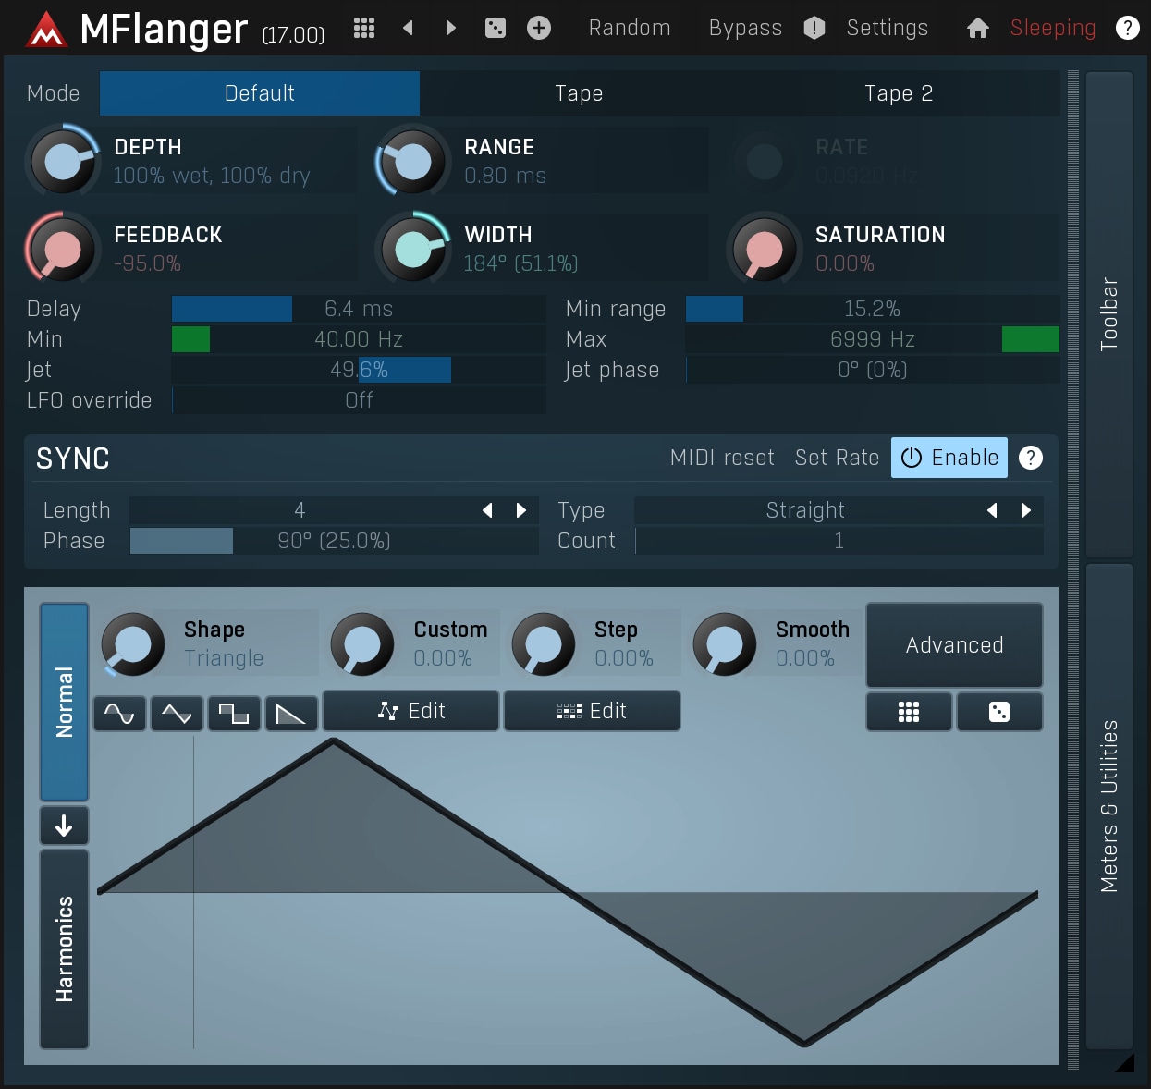Open the LFO override Off selector
This screenshot has height=1089, width=1151.
(359, 400)
